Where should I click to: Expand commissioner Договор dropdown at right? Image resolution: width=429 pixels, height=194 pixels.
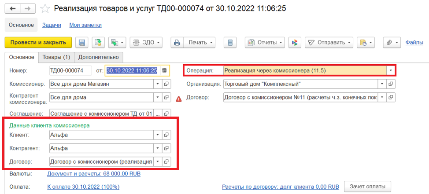coord(382,97)
